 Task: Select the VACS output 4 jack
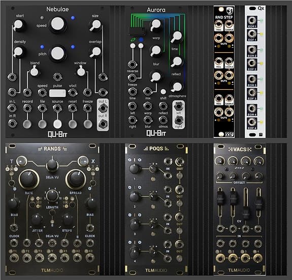258,258
